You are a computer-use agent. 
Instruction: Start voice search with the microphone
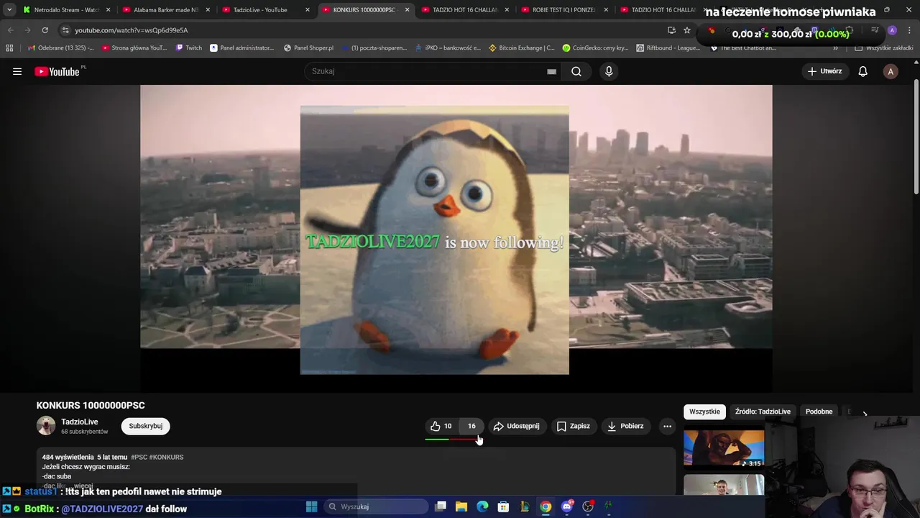pyautogui.click(x=609, y=71)
